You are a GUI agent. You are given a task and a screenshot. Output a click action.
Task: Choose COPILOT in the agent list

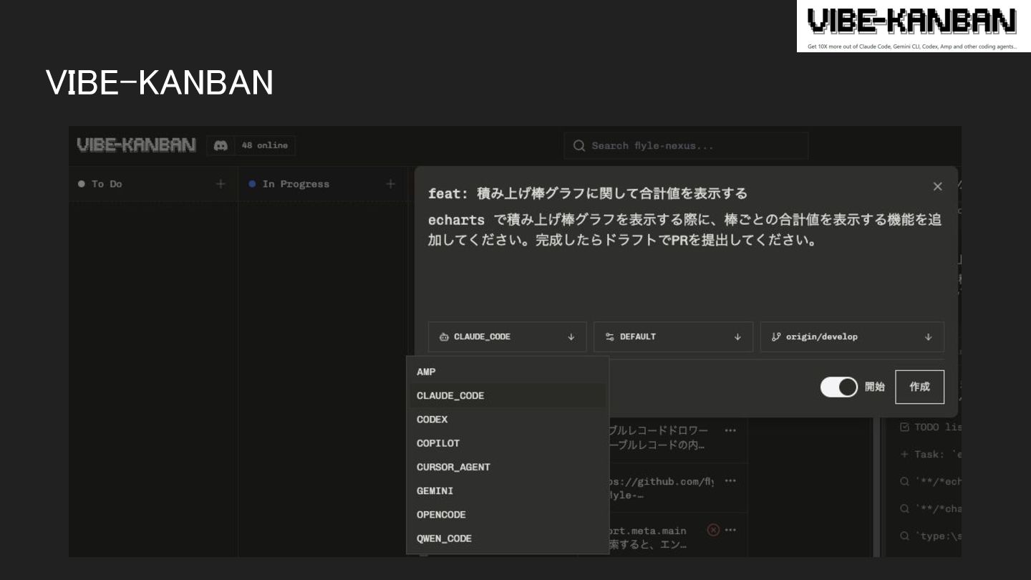(x=508, y=443)
